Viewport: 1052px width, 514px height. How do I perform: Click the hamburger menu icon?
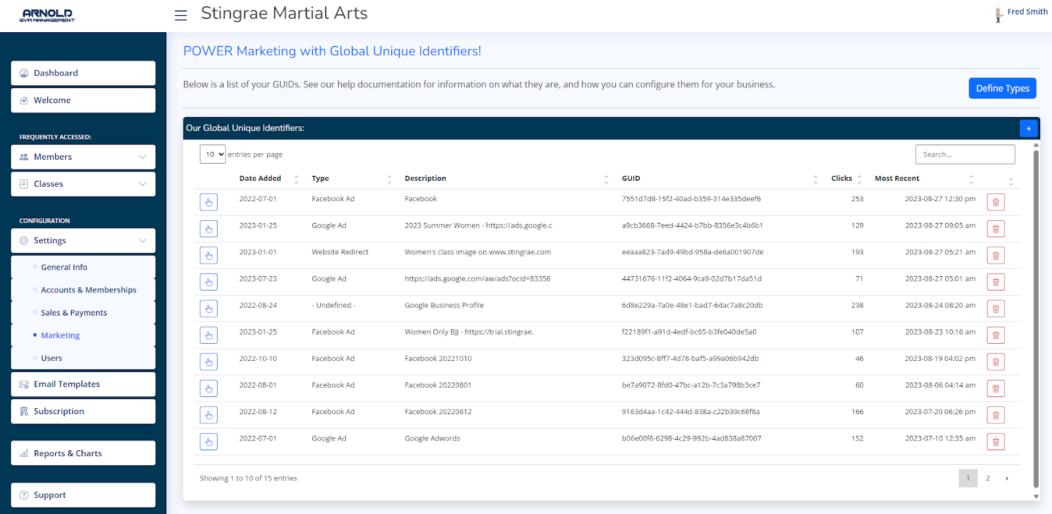(x=181, y=15)
